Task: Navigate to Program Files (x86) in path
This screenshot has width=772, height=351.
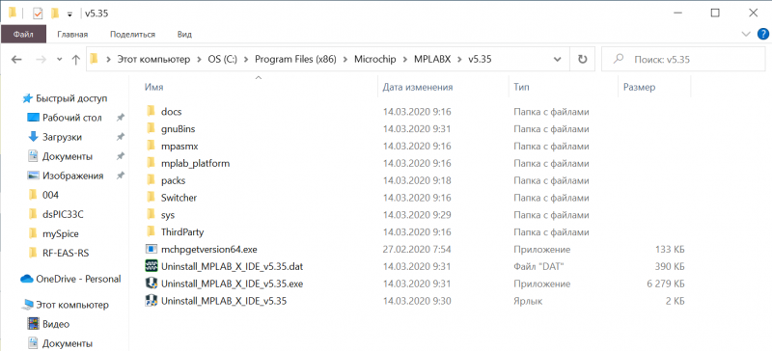Action: pyautogui.click(x=295, y=60)
